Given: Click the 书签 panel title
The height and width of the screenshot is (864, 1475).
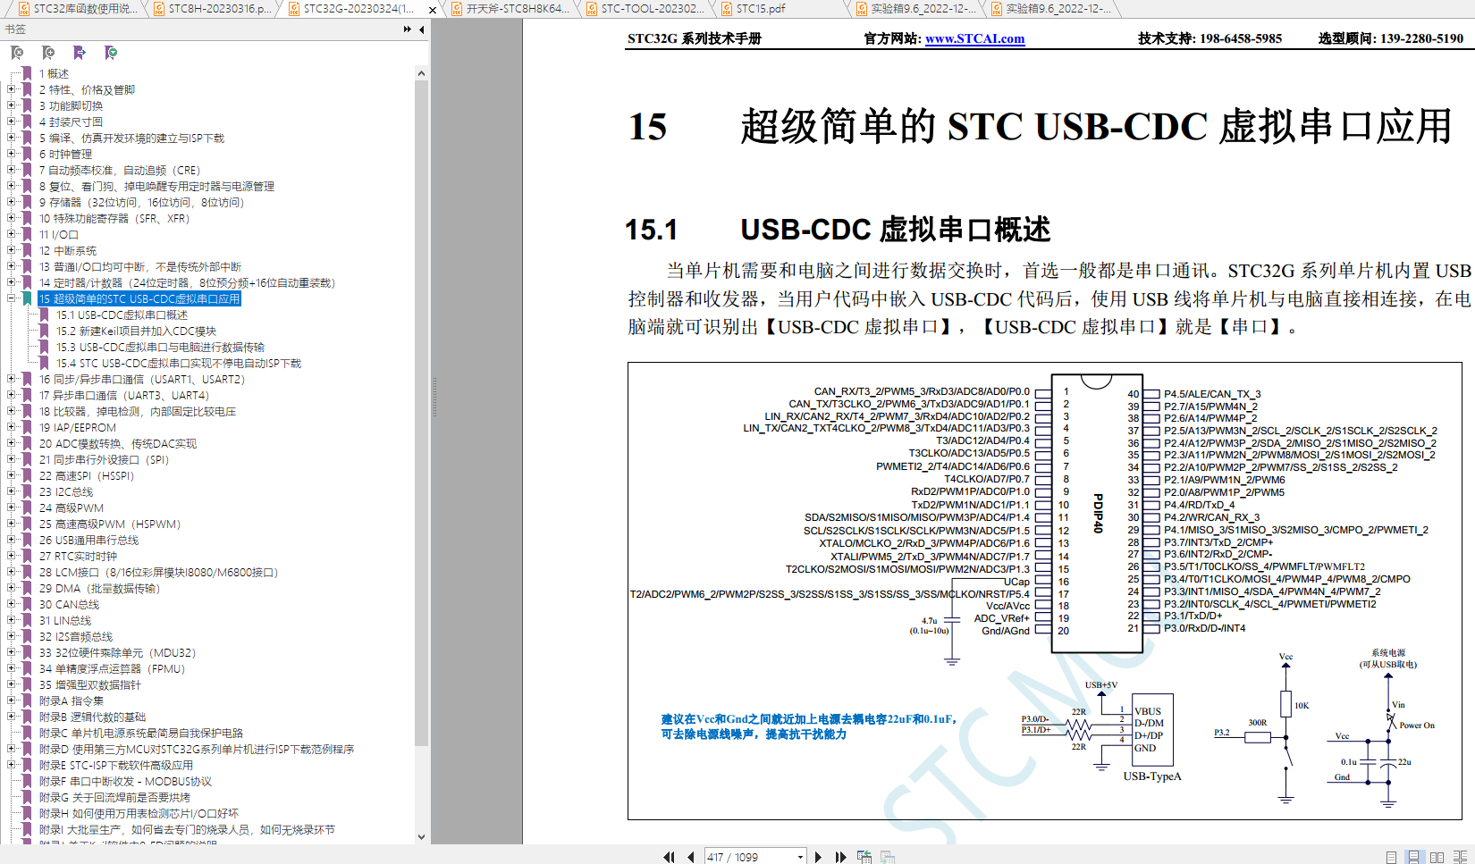Looking at the screenshot, I should pyautogui.click(x=15, y=29).
